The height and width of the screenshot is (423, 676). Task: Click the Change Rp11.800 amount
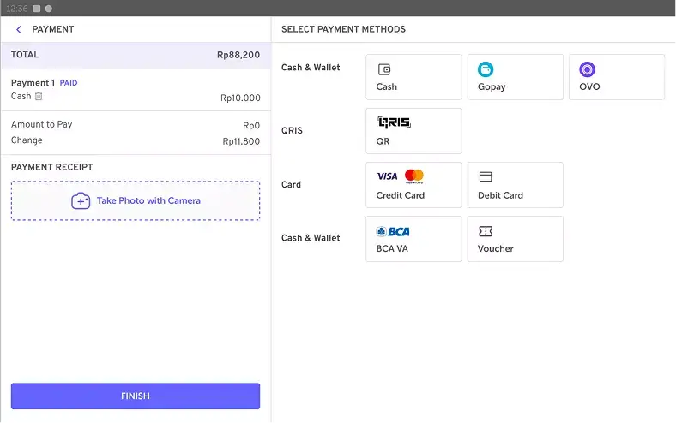coord(241,141)
